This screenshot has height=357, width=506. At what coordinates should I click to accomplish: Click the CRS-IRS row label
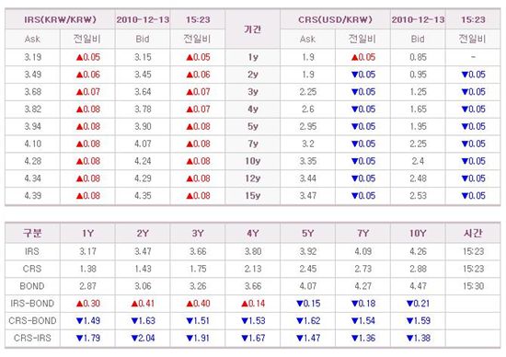pos(32,338)
